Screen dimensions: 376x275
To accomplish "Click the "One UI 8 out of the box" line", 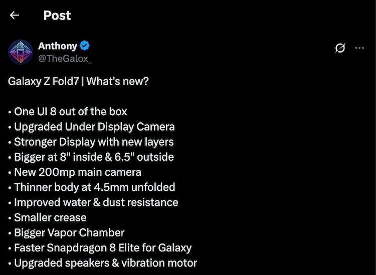I will tap(70, 111).
